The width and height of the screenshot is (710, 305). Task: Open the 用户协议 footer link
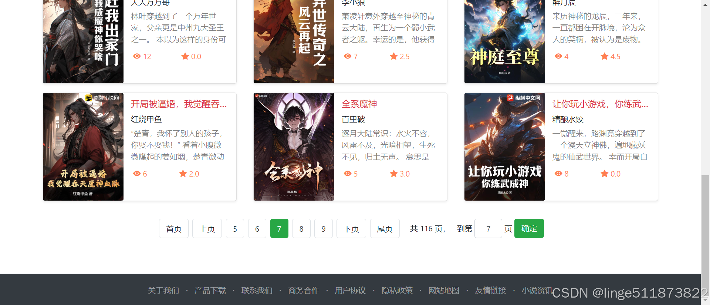click(350, 291)
